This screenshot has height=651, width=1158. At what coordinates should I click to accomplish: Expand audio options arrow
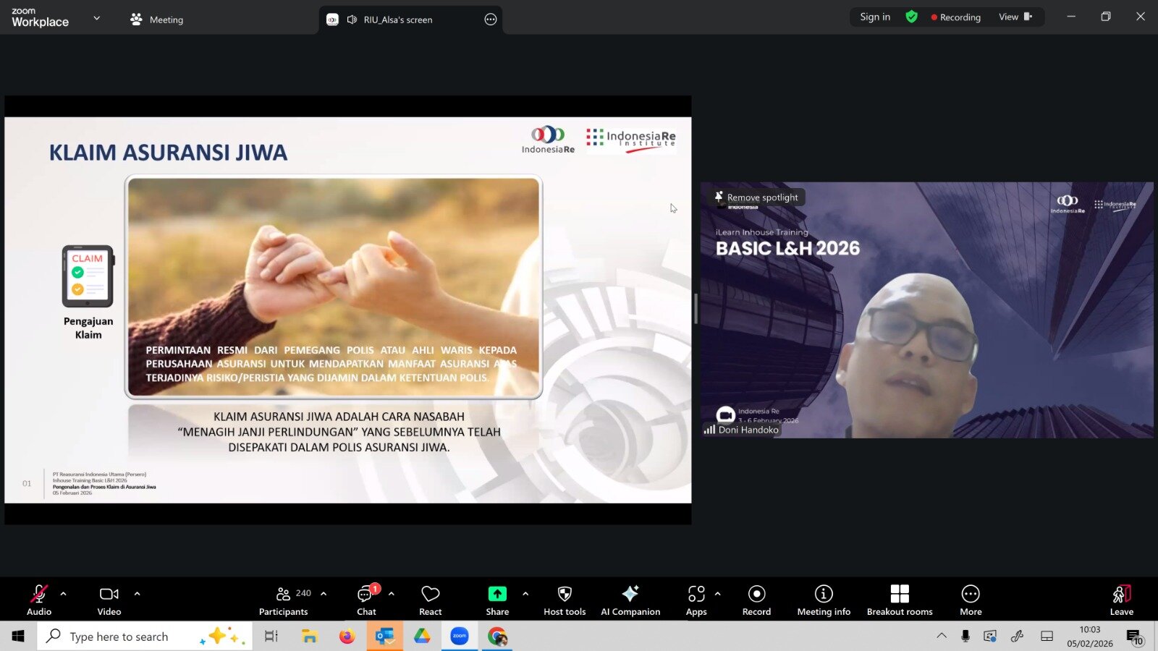[x=64, y=594]
